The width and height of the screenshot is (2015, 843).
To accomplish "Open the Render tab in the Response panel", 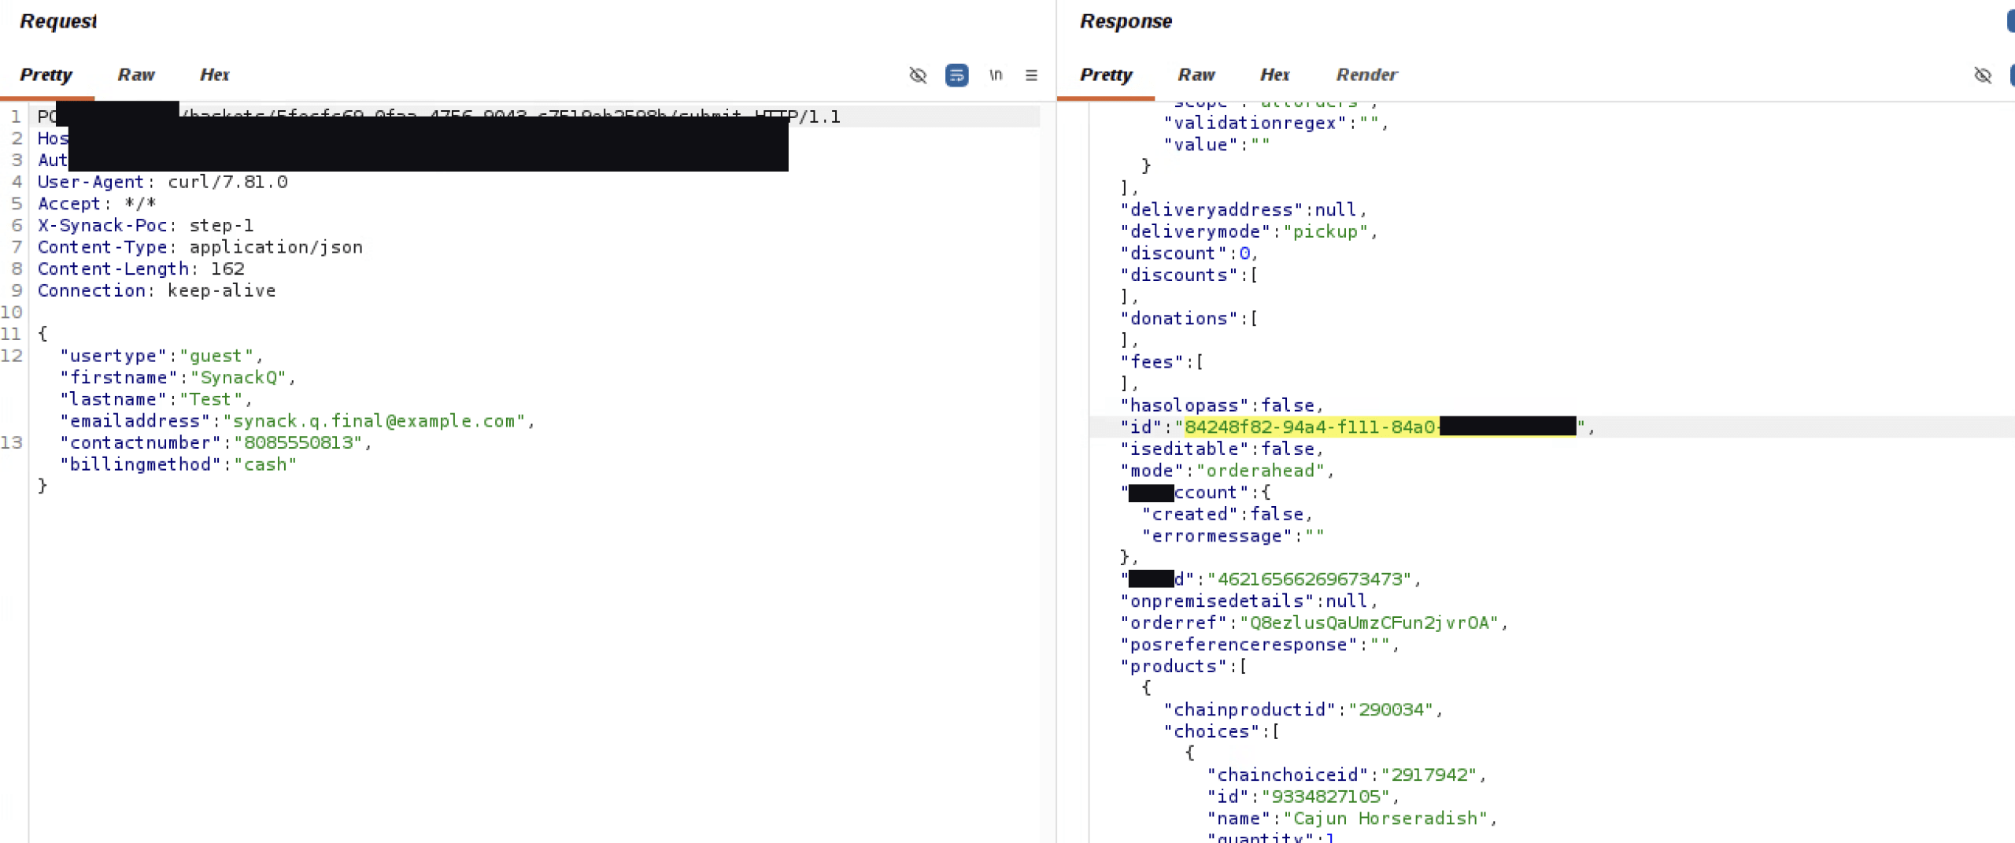I will point(1367,75).
